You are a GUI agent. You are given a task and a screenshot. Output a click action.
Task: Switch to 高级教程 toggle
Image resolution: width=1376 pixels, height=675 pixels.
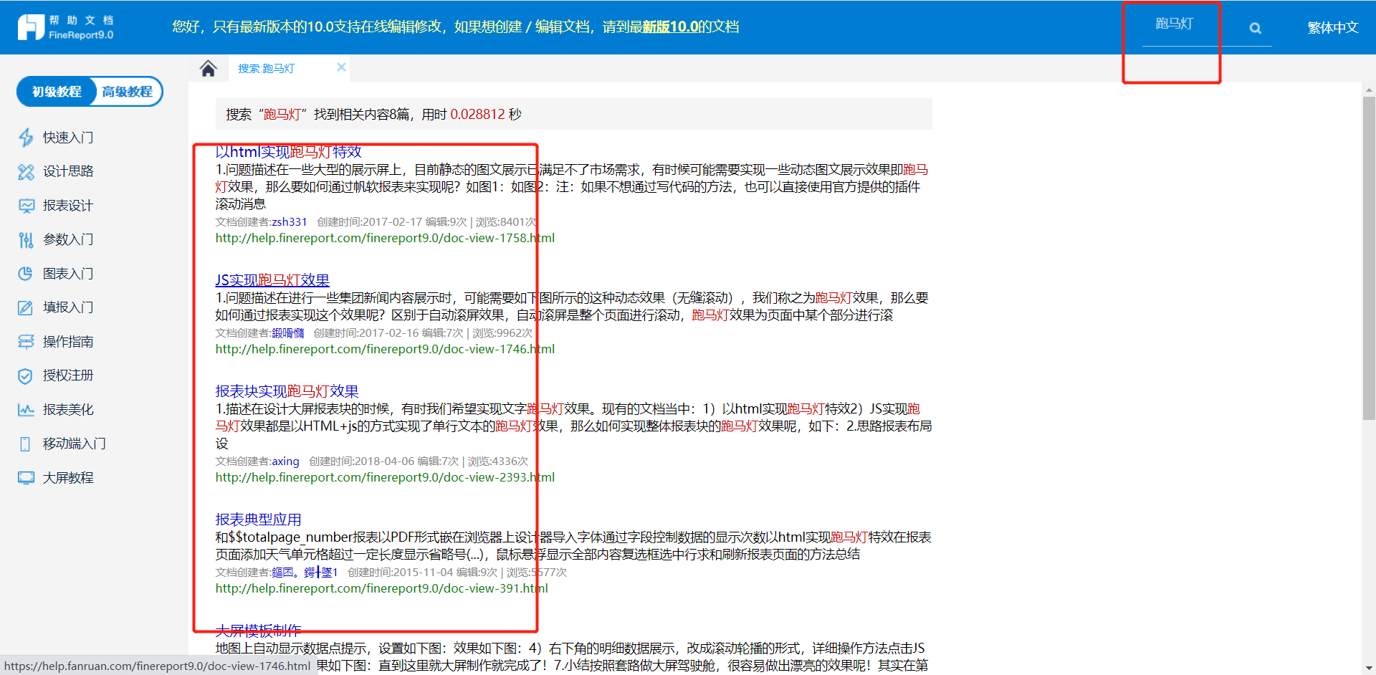(127, 92)
